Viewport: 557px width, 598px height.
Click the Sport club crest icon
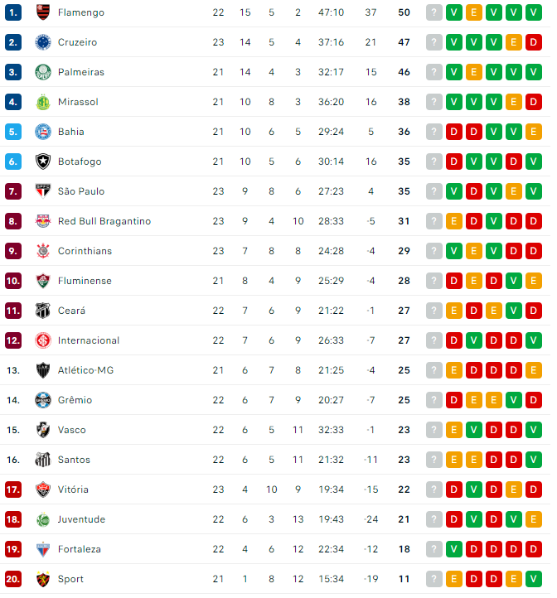click(x=43, y=579)
